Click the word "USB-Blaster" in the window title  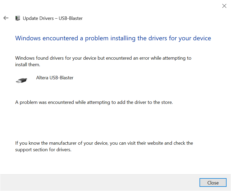point(71,18)
